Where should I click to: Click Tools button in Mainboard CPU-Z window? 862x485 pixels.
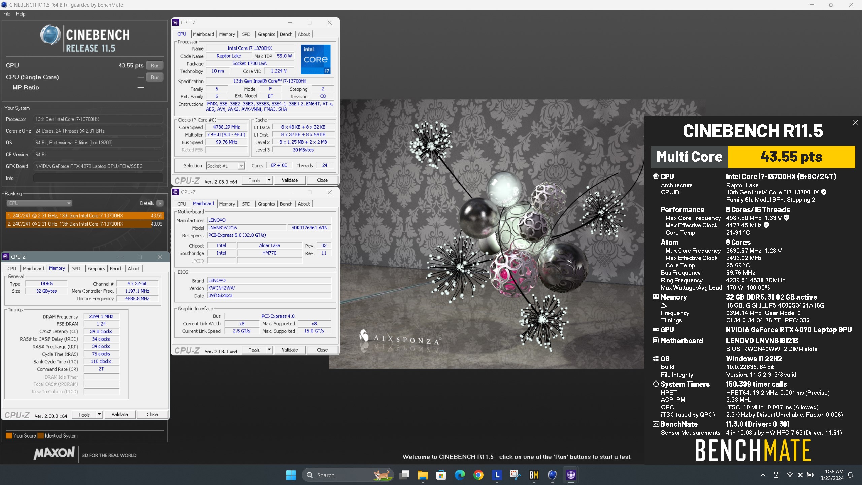(254, 350)
